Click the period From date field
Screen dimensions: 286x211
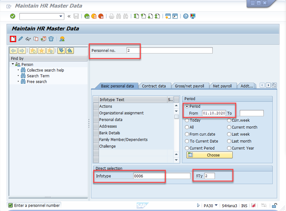[214, 113]
